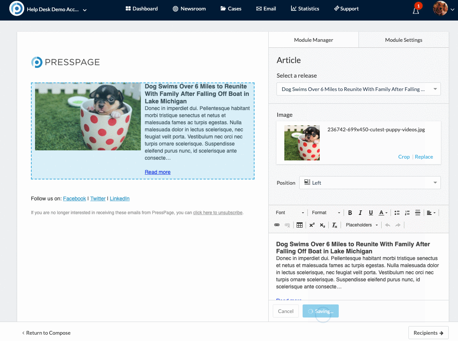The image size is (458, 341).
Task: Select the puppy image in email preview
Action: (88, 116)
